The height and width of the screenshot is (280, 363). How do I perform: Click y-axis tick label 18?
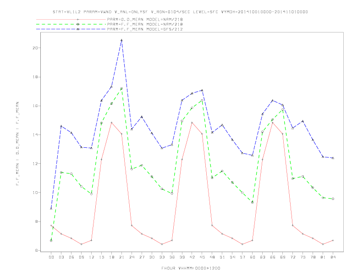35,77
